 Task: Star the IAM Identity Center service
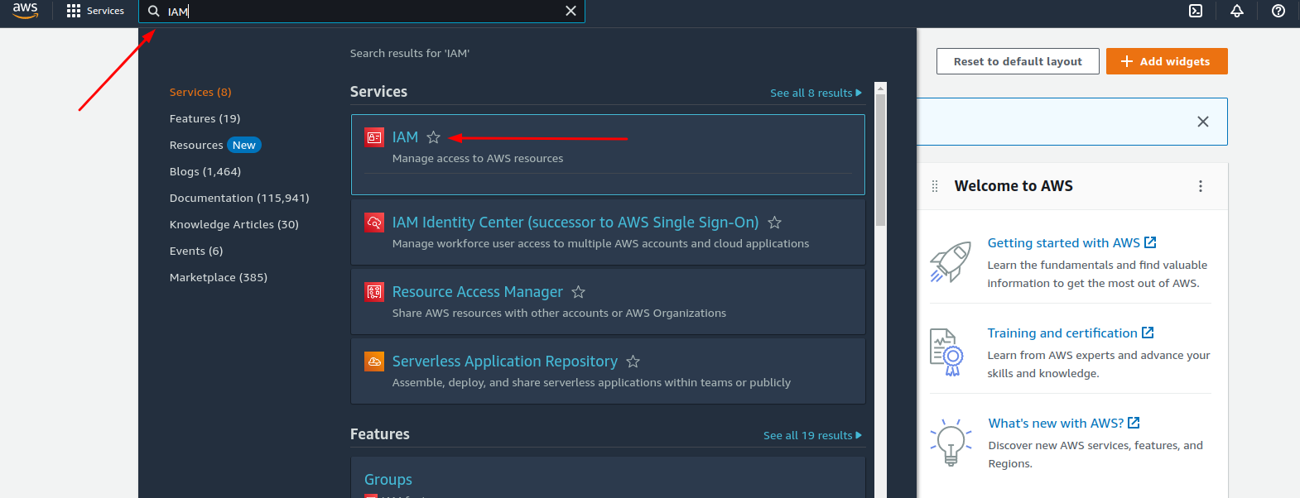coord(774,223)
